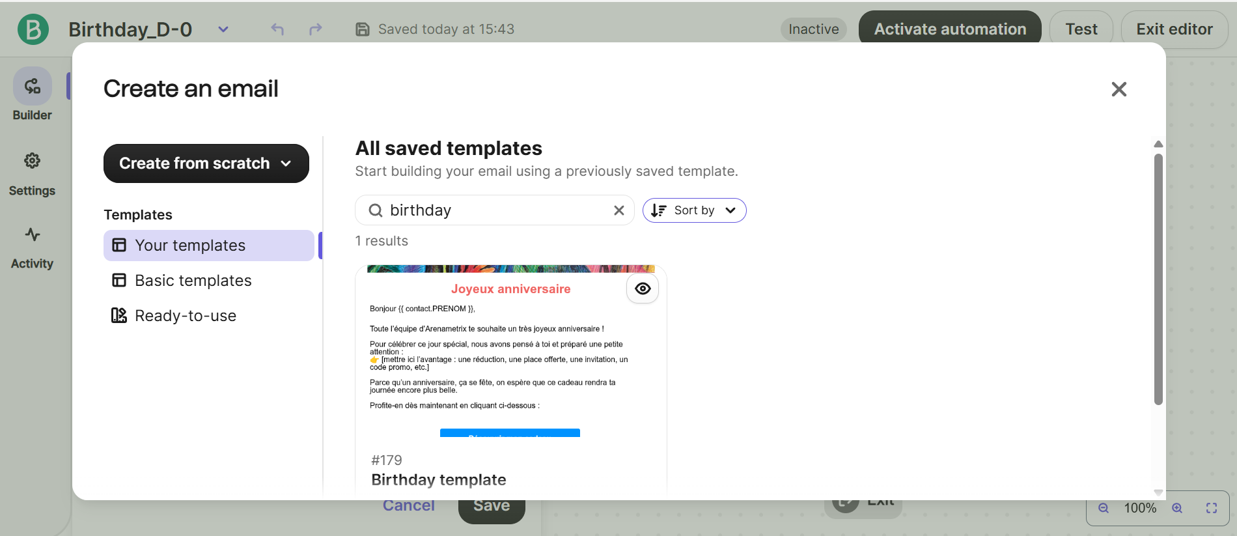Clear the birthday search text
The image size is (1237, 536).
click(618, 210)
